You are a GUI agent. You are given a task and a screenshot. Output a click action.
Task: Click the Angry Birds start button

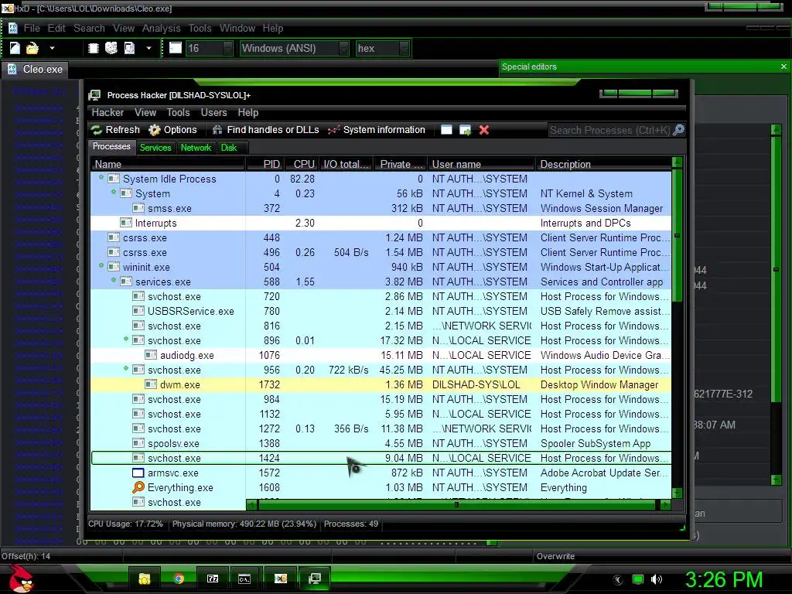point(21,578)
